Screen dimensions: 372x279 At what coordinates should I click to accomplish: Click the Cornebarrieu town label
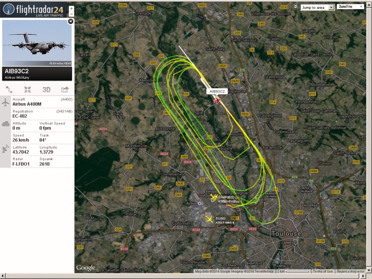point(173,174)
